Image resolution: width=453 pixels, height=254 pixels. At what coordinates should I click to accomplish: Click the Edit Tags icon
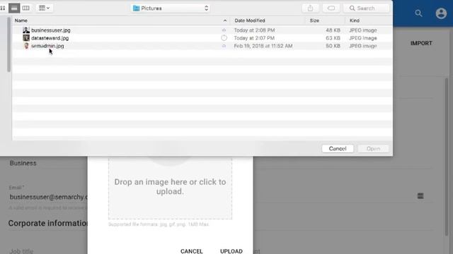[331, 8]
